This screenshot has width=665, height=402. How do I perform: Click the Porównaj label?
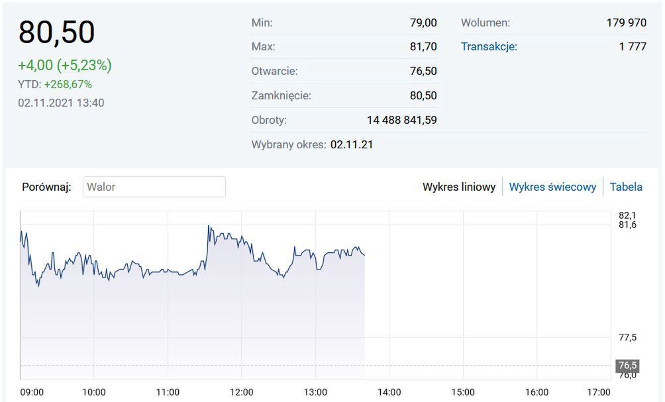point(46,187)
